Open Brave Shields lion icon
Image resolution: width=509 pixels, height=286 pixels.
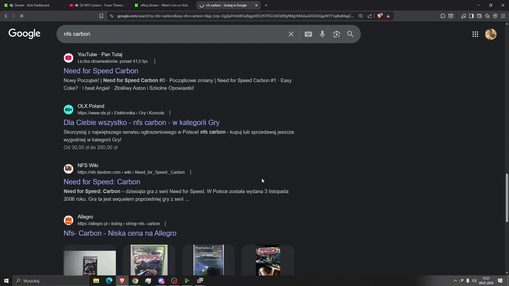(380, 16)
